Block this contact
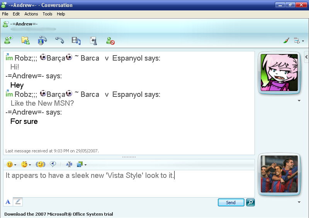Image resolution: width=309 pixels, height=218 pixels. point(110,41)
